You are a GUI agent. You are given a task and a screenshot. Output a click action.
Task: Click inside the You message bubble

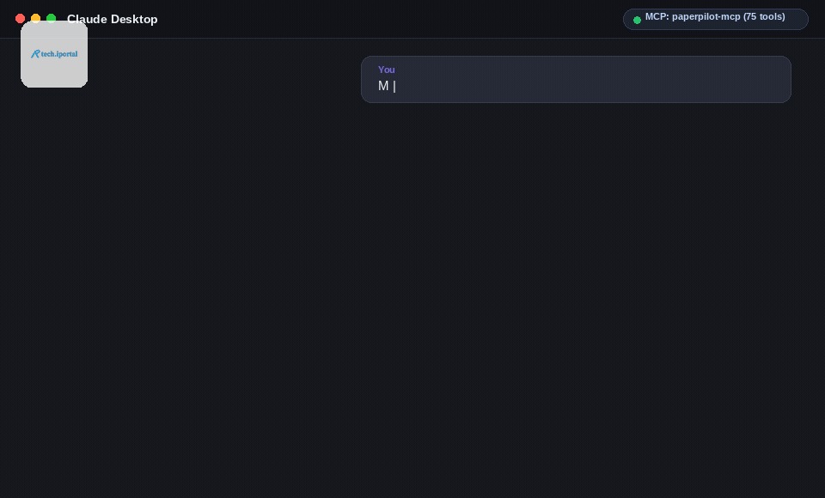pyautogui.click(x=576, y=79)
